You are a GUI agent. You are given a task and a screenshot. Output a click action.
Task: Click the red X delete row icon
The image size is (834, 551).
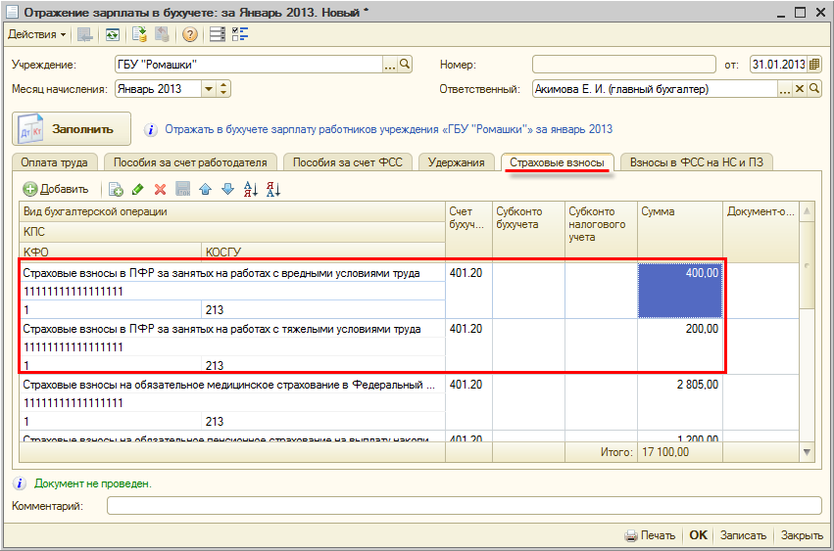pyautogui.click(x=160, y=189)
